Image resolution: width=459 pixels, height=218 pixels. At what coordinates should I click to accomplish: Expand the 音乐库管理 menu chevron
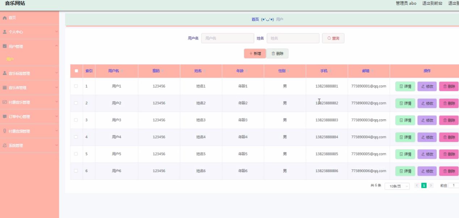tap(56, 87)
